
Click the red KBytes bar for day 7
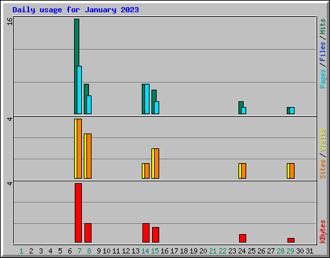pos(78,213)
